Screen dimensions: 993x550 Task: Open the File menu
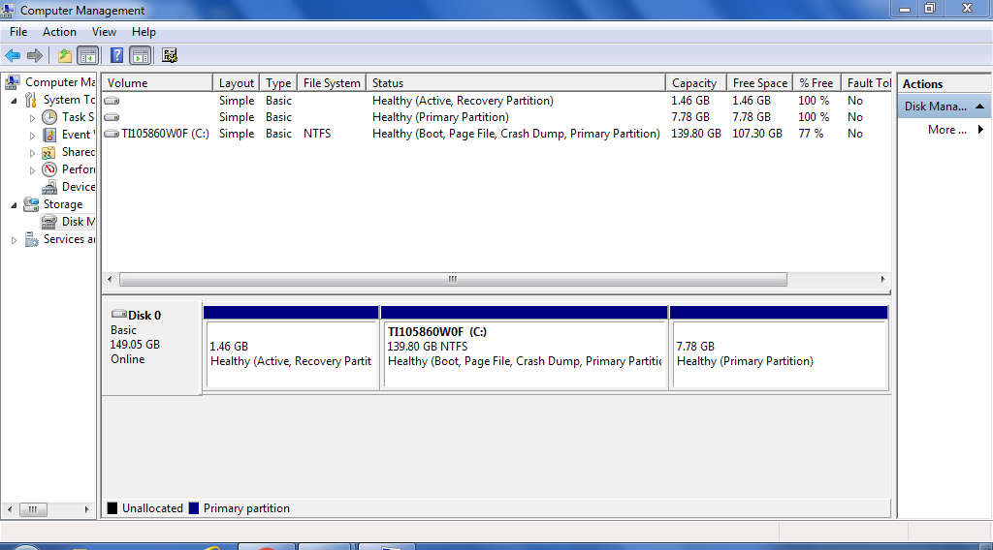(x=18, y=32)
